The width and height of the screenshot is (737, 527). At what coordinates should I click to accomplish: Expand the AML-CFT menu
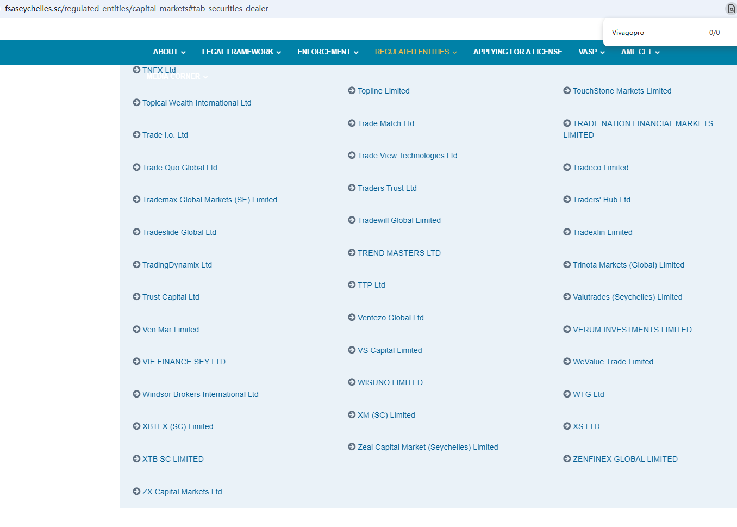[x=640, y=52]
